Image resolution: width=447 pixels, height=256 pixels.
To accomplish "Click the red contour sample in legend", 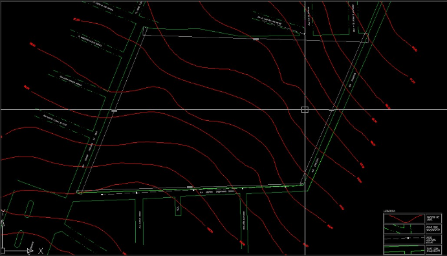I will click(x=404, y=219).
